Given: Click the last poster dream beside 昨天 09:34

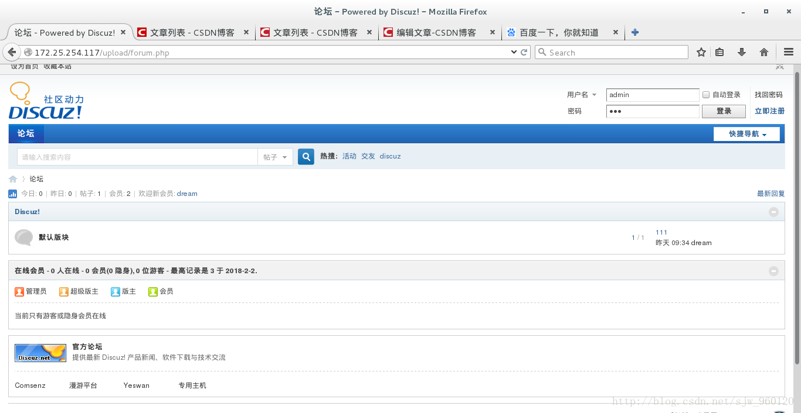Looking at the screenshot, I should (x=701, y=242).
